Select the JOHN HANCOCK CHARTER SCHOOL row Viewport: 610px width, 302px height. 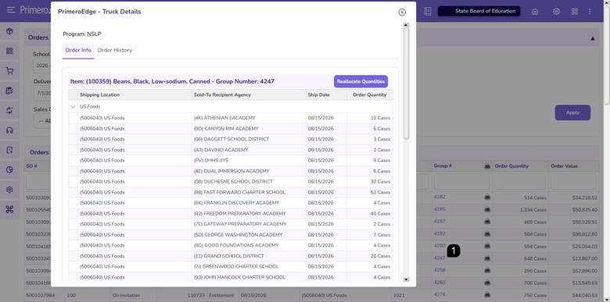pos(230,277)
